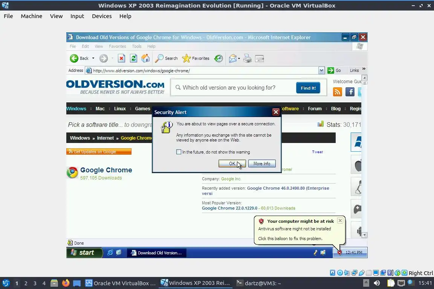Expand the Links toolbar chevron
The height and width of the screenshot is (289, 434).
[364, 69]
